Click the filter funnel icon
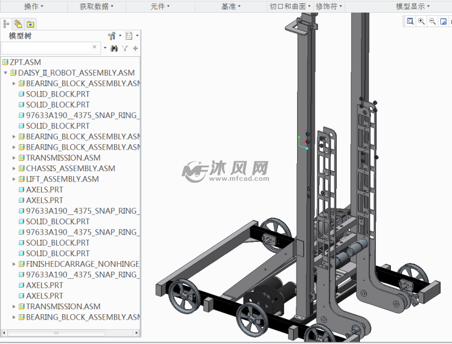Image resolution: width=452 pixels, height=344 pixels. click(x=124, y=47)
